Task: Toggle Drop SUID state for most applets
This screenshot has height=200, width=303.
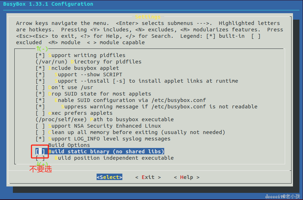Action: pos(93,94)
